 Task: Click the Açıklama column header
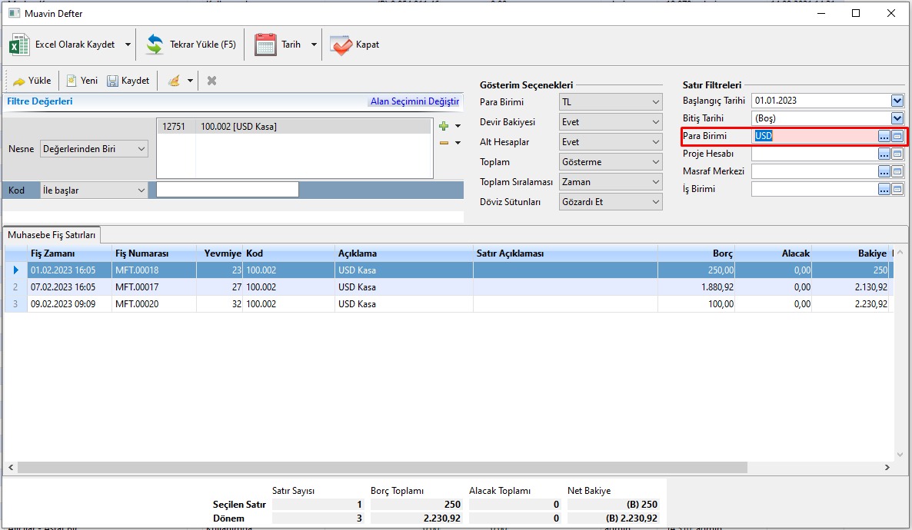404,253
